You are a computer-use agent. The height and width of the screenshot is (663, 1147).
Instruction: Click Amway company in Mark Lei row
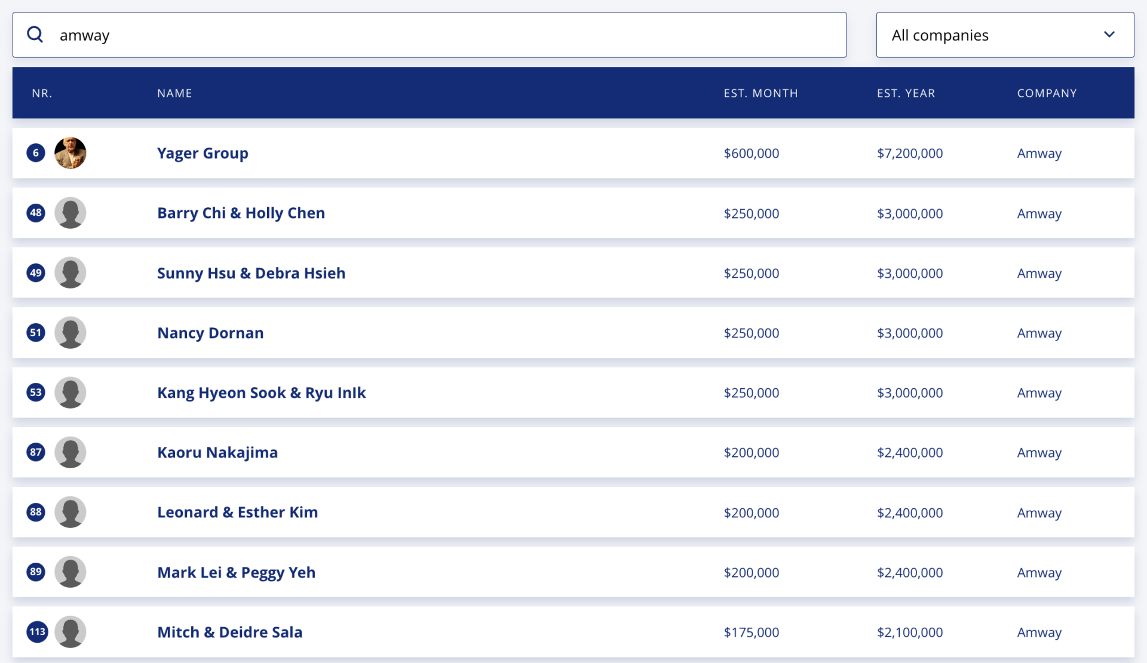pyautogui.click(x=1039, y=573)
